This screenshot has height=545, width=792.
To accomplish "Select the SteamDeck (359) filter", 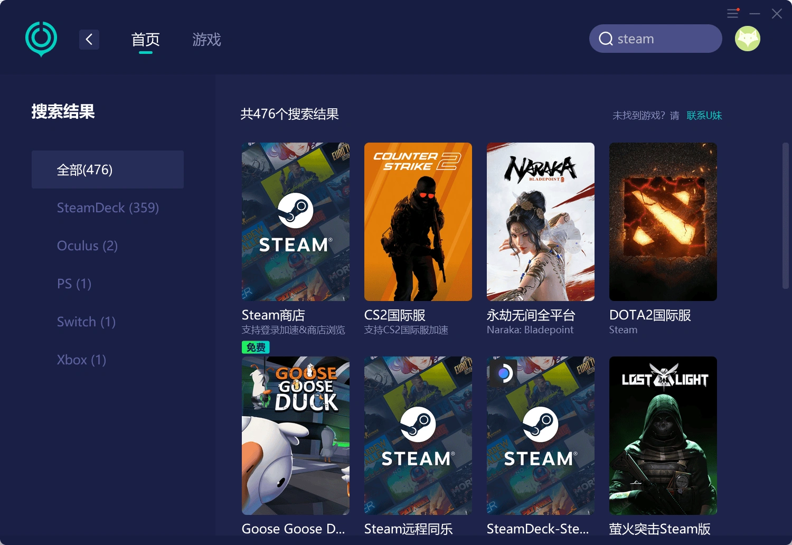I will point(108,208).
